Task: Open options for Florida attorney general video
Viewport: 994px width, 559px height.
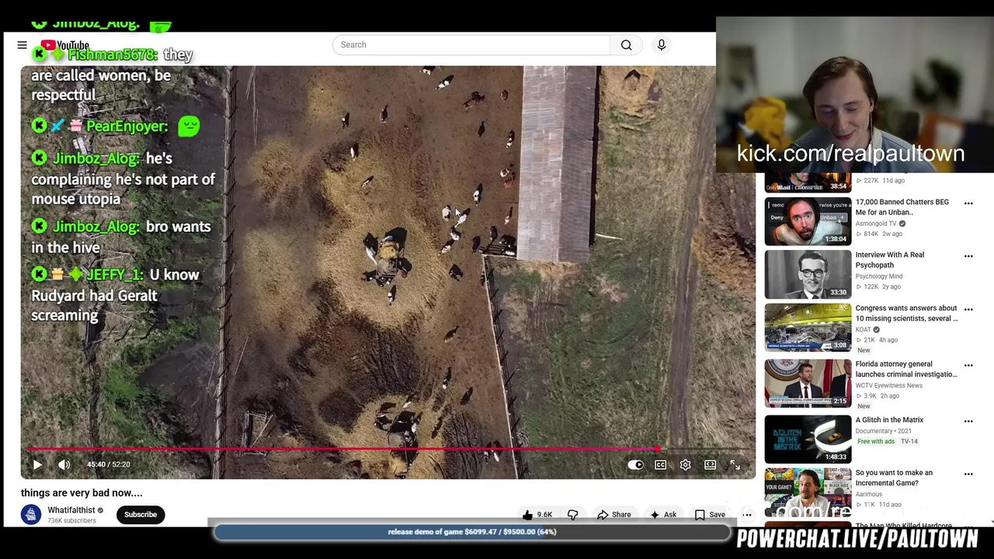Action: pos(968,365)
